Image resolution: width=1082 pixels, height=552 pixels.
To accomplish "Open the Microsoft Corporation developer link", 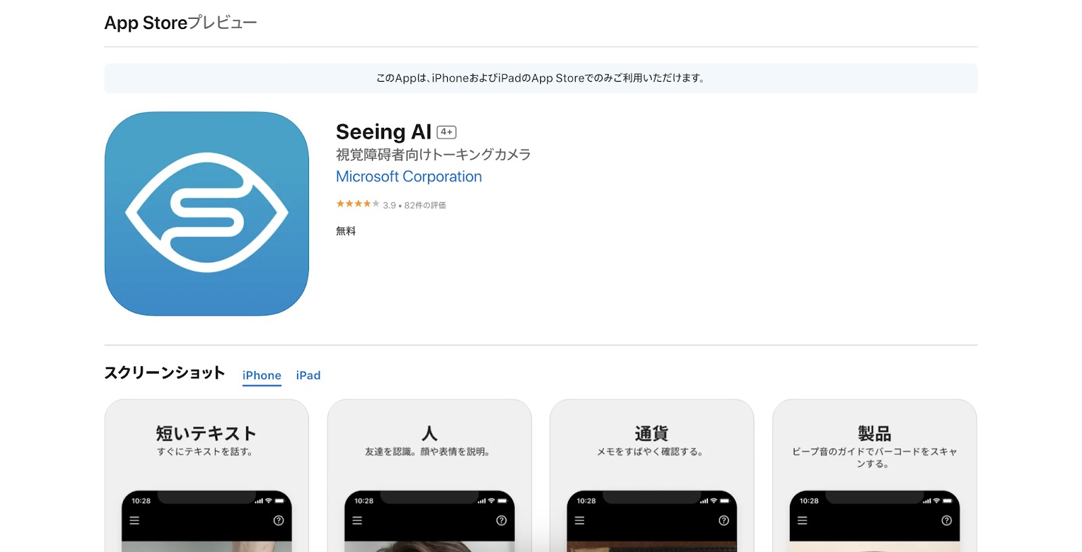I will coord(409,176).
